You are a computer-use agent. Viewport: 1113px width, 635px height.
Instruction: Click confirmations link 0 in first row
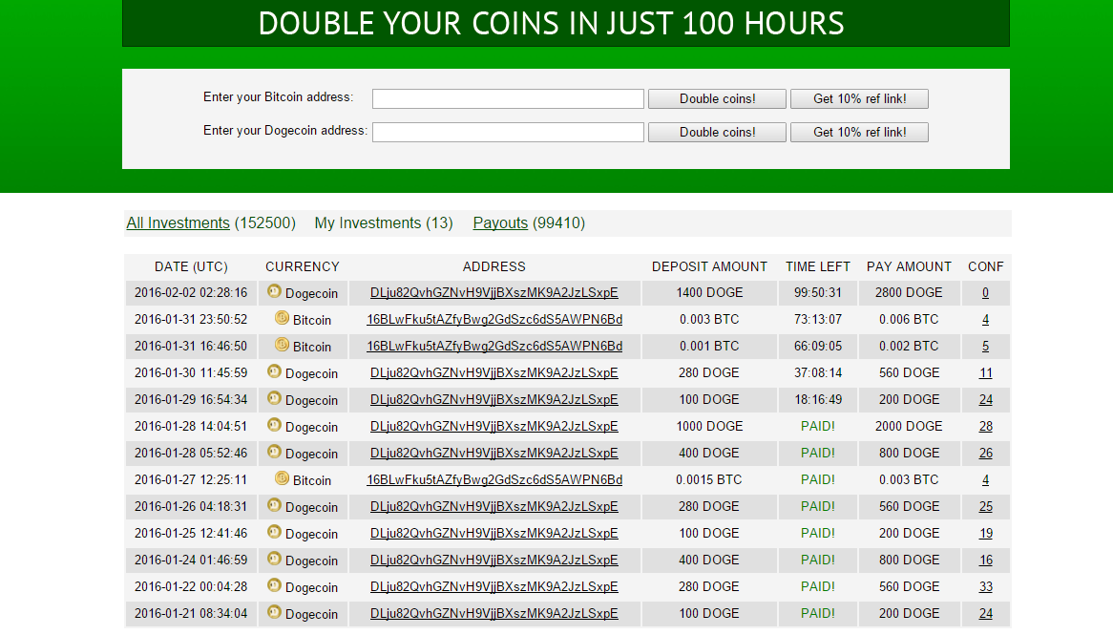985,292
